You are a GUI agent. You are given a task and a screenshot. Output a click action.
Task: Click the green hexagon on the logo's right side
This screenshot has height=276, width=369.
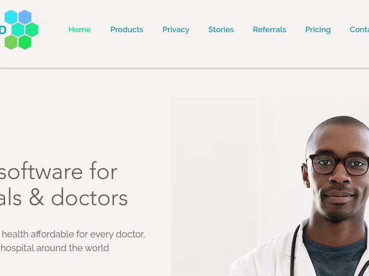[x=32, y=29]
